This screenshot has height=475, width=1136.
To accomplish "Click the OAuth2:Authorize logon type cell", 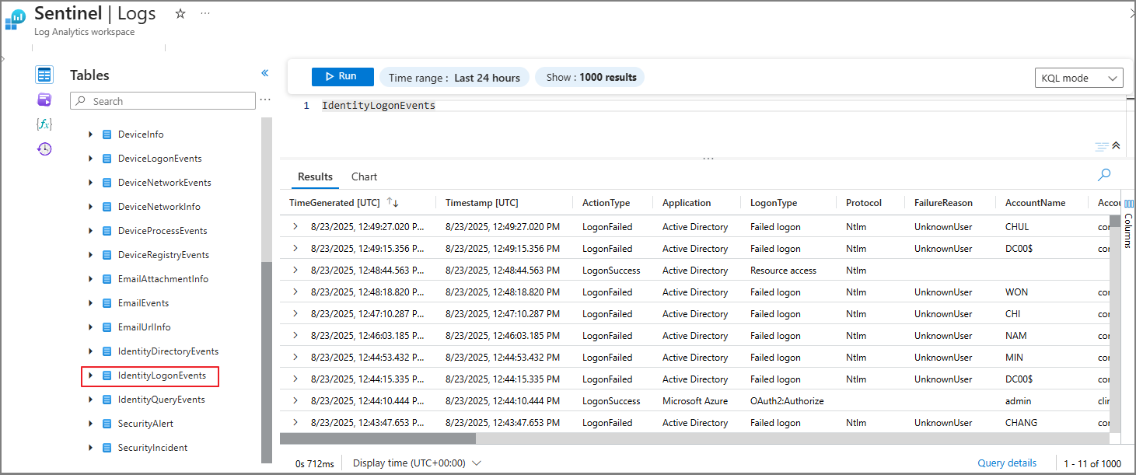I will click(x=787, y=401).
